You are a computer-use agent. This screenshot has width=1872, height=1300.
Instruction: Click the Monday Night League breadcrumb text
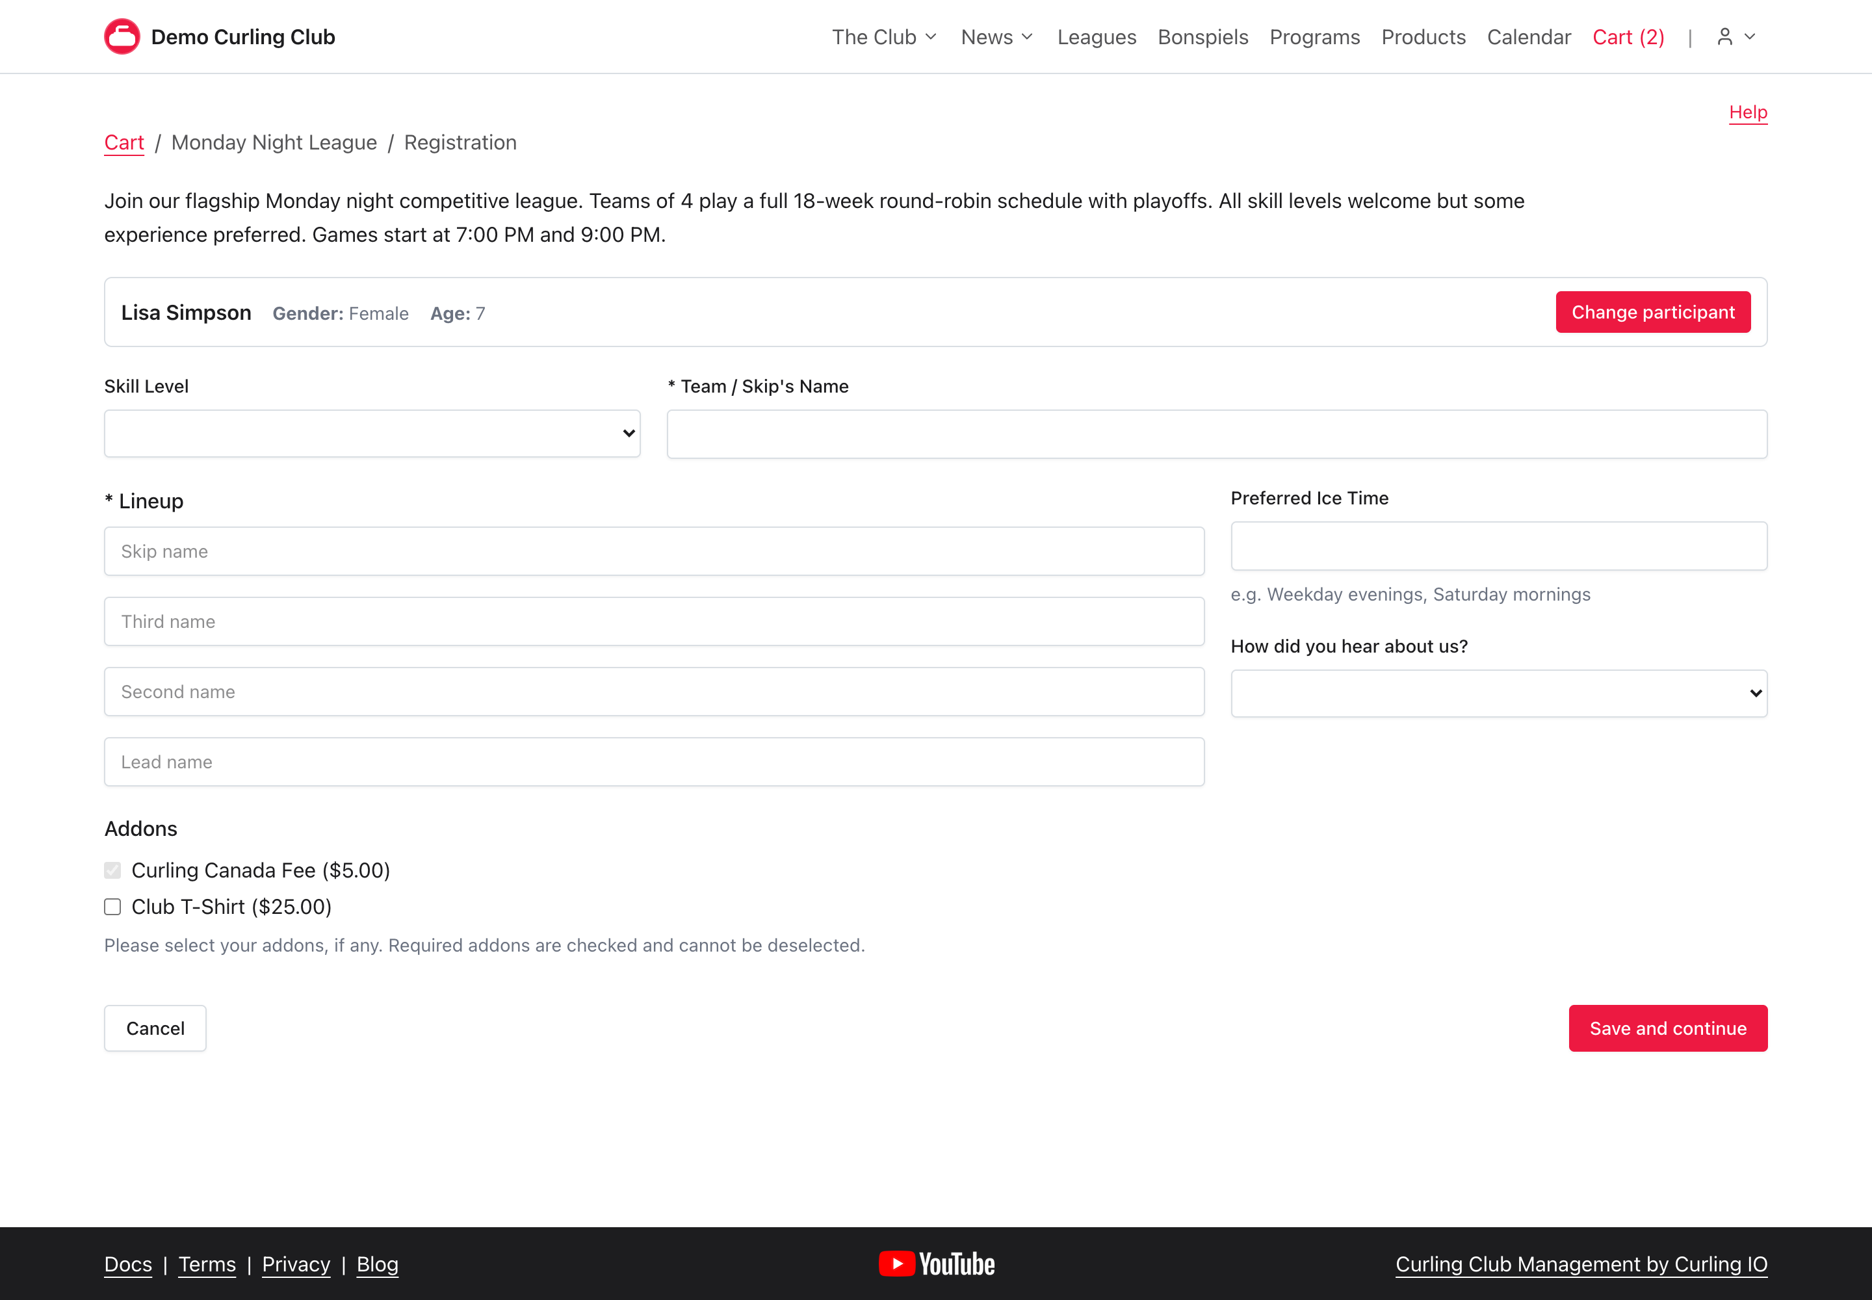274,142
